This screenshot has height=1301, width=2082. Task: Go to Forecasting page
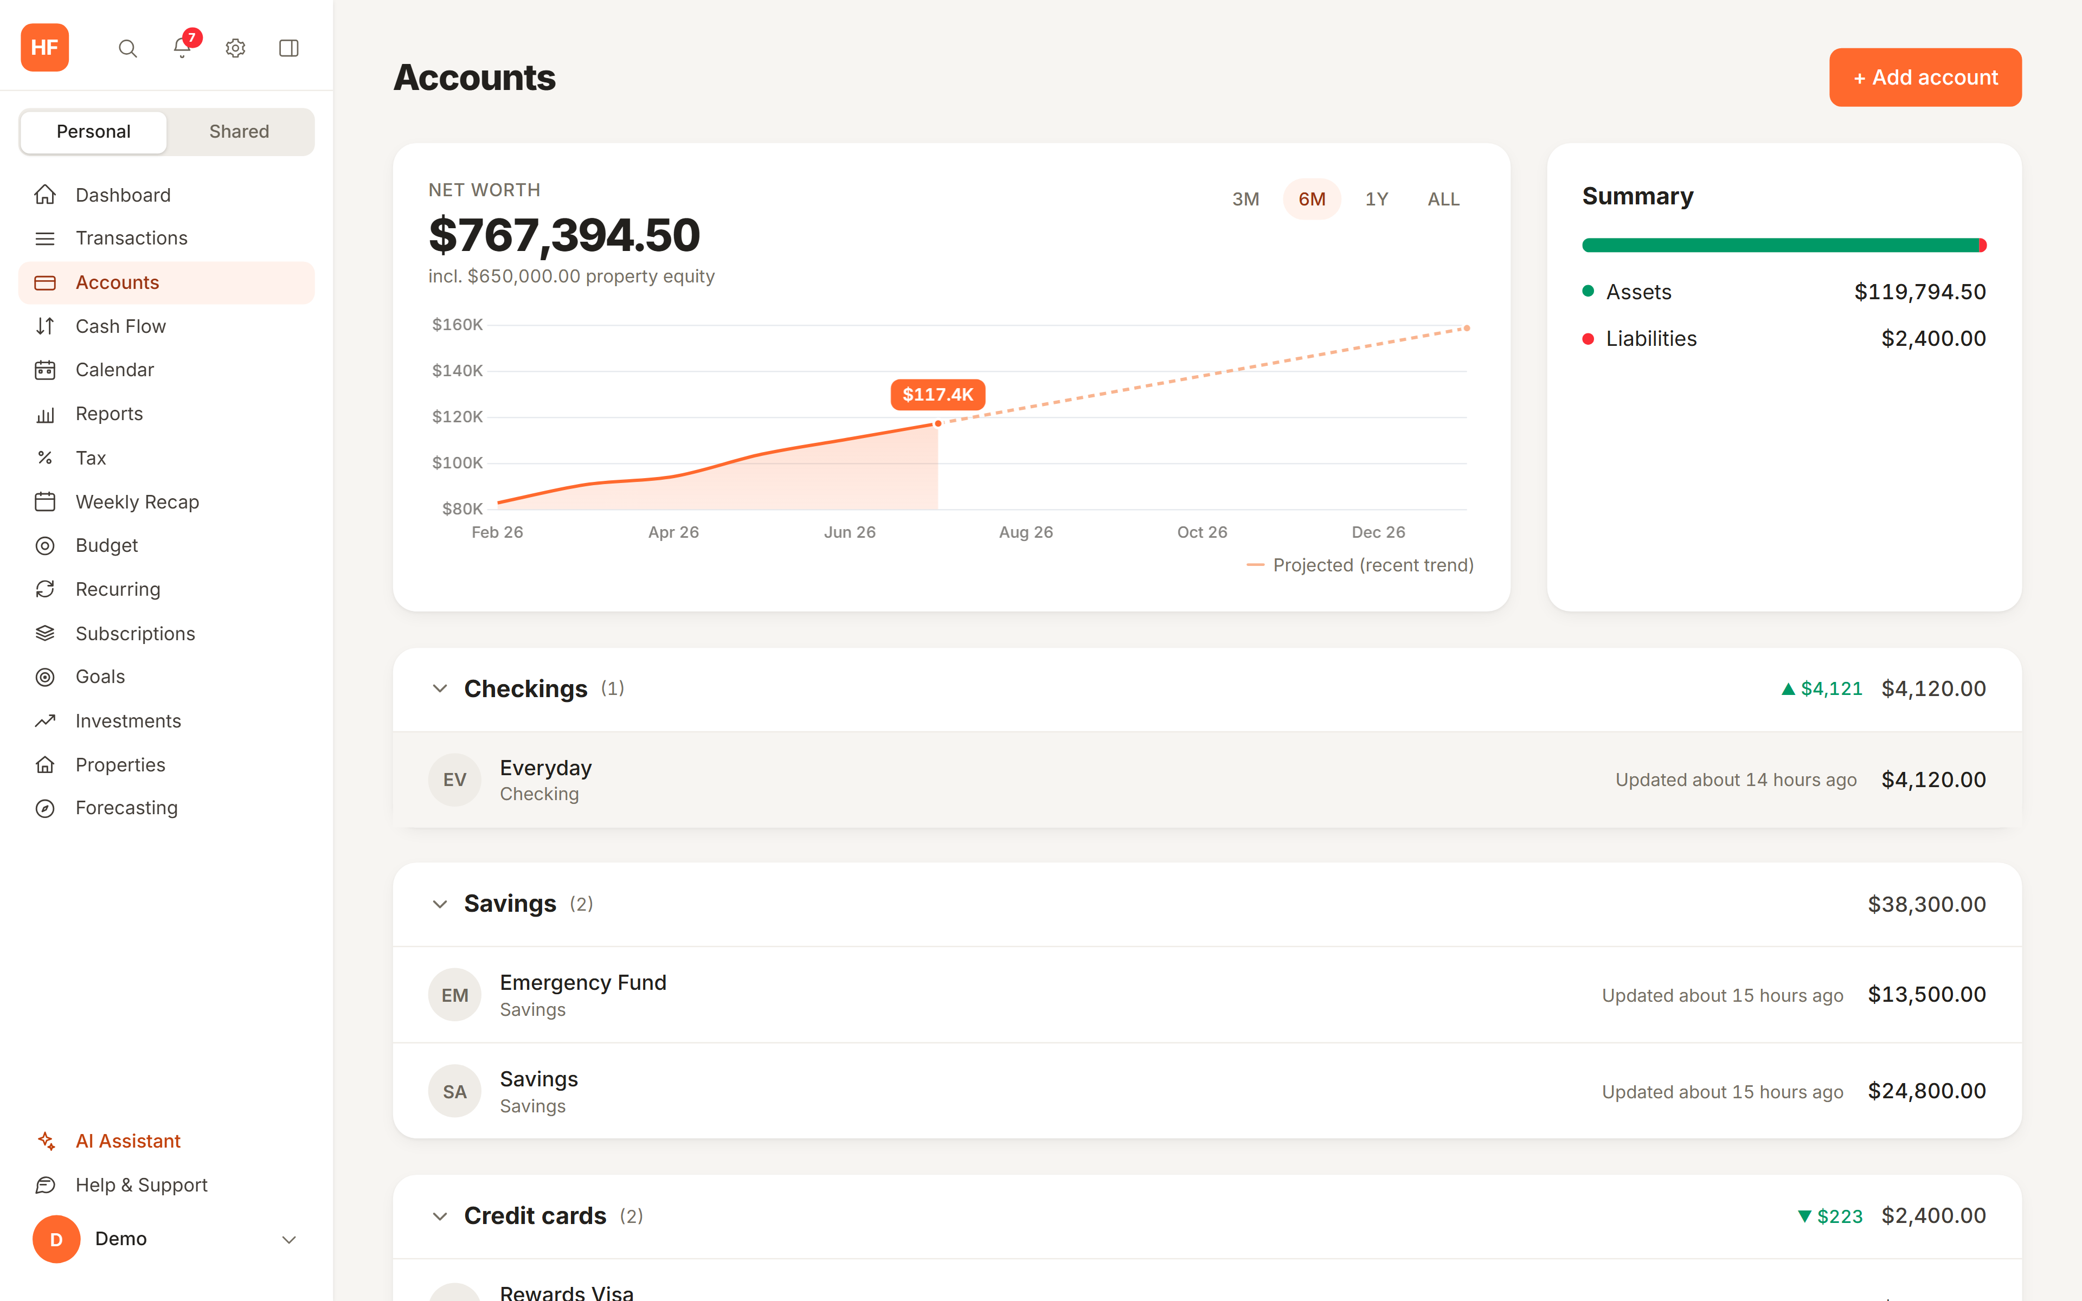click(167, 808)
